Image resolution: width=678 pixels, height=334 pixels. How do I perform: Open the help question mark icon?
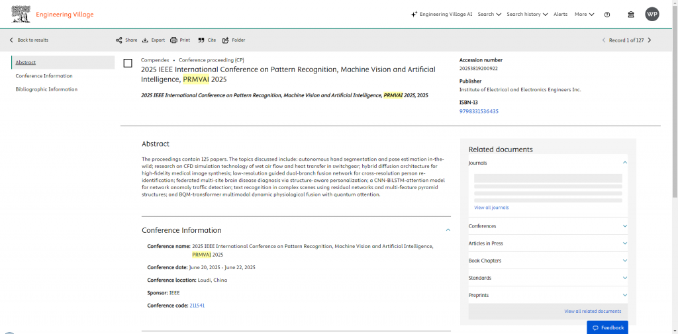[607, 15]
